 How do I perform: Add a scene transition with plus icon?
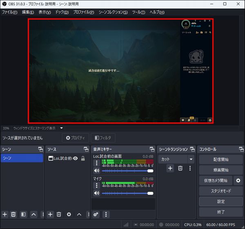coord(170,168)
